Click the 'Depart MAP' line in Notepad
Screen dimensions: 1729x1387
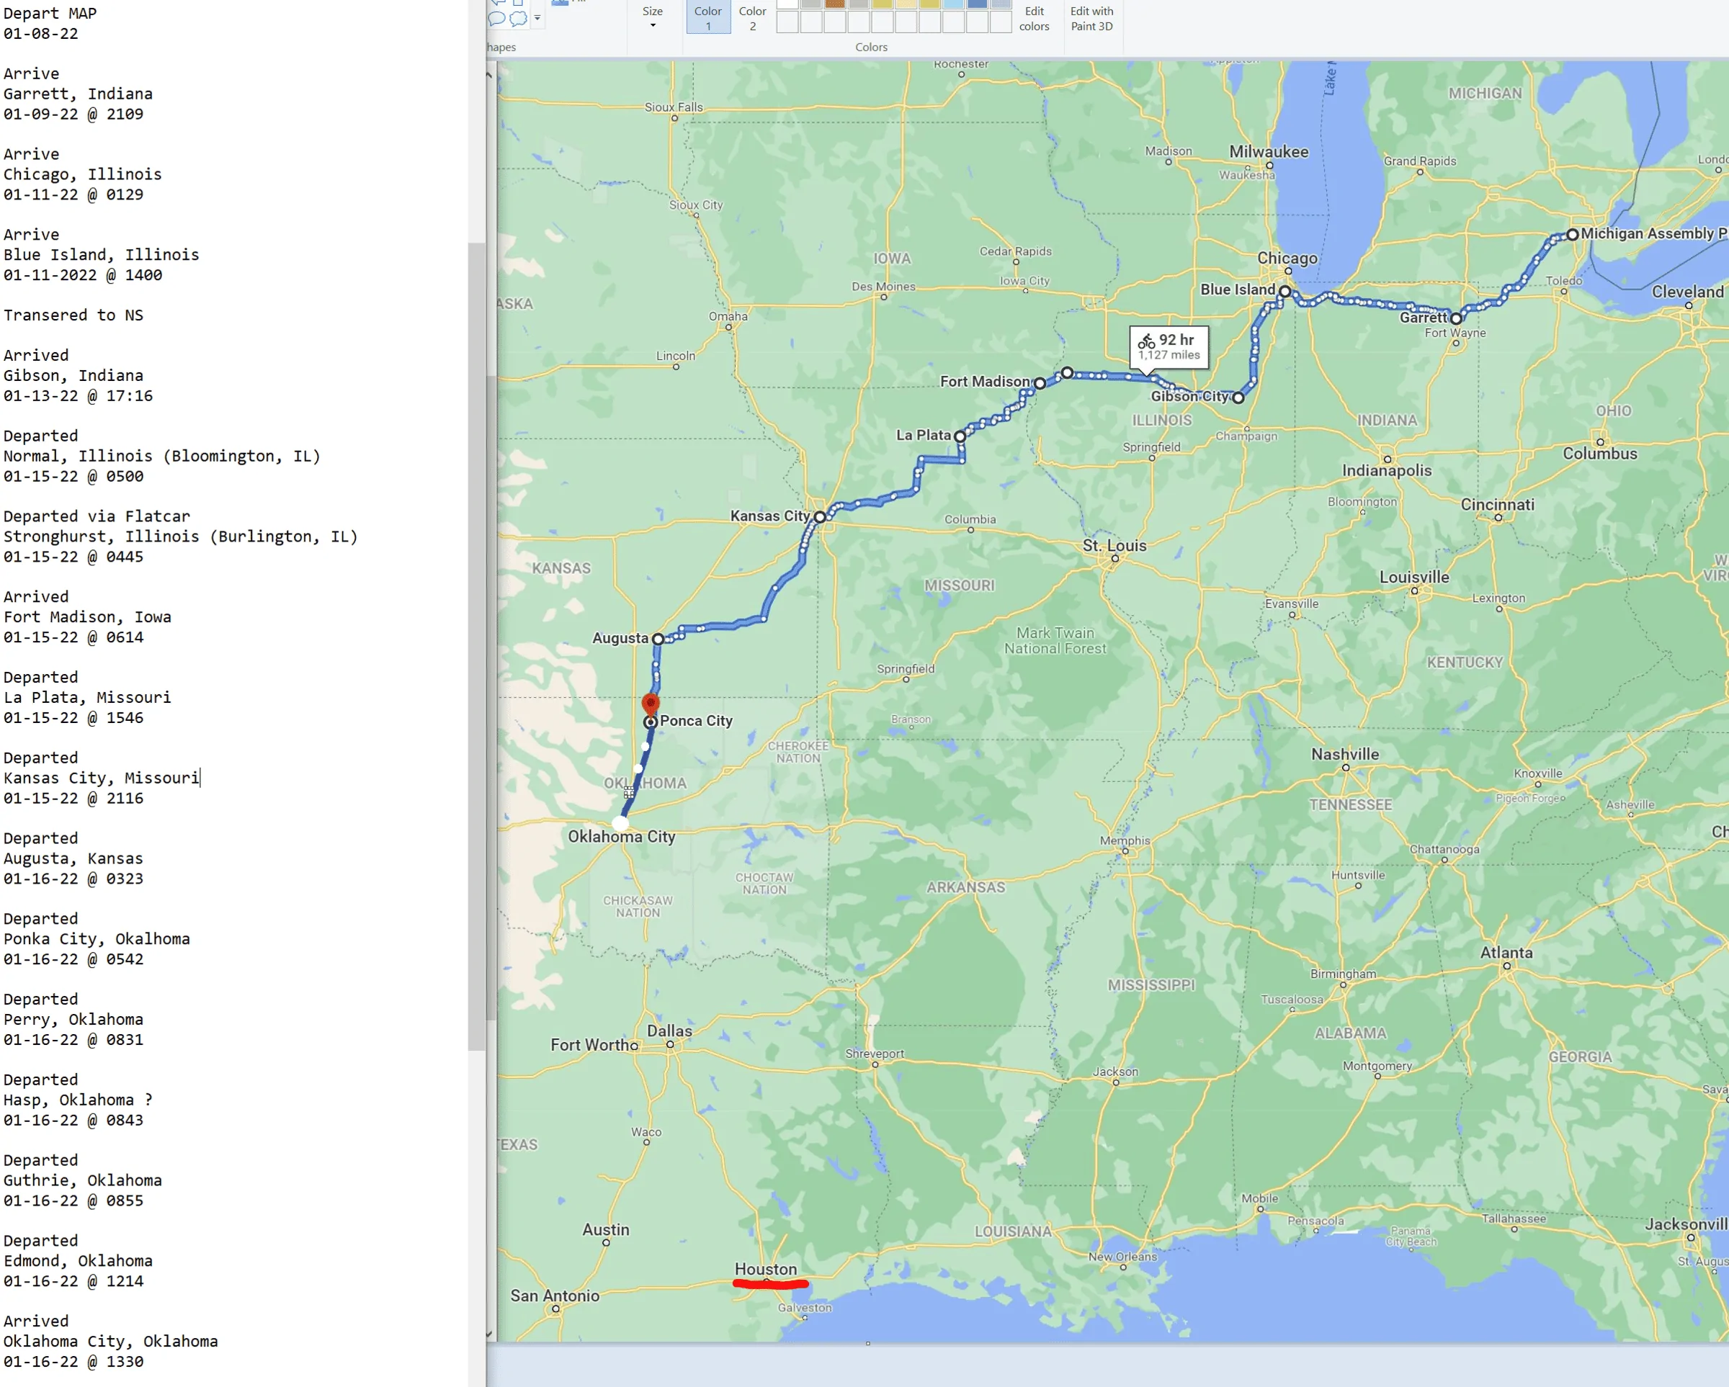[50, 14]
